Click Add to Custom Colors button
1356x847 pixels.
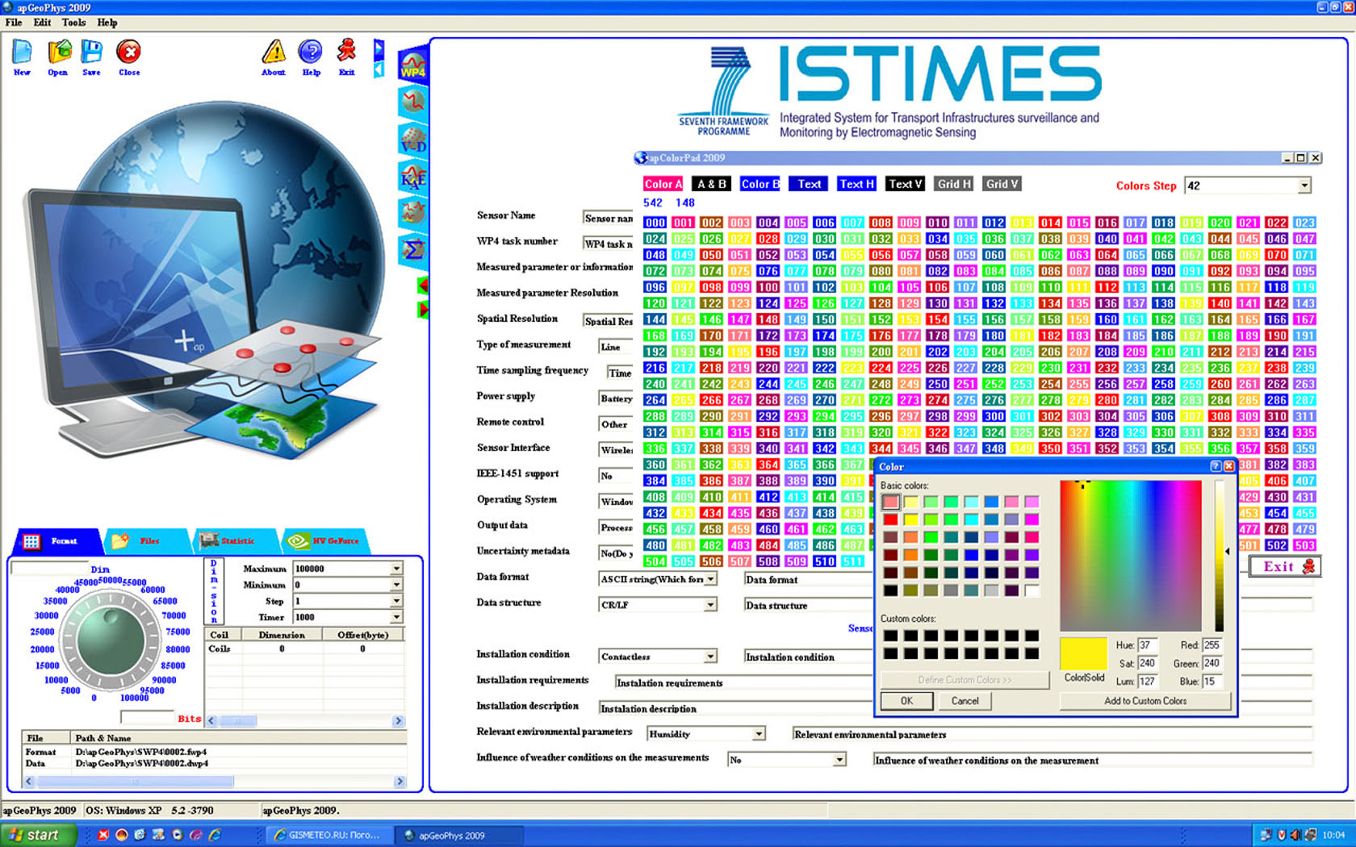1145,701
